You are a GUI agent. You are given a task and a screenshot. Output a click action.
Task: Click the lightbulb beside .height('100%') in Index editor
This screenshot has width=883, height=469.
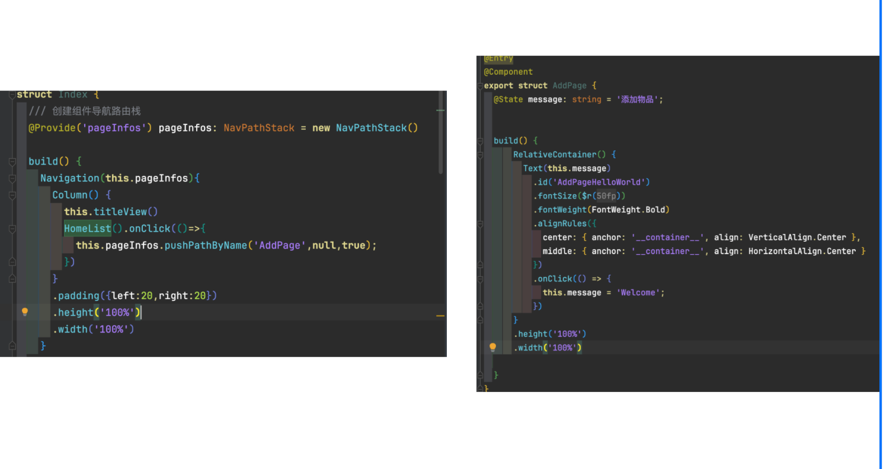click(25, 311)
